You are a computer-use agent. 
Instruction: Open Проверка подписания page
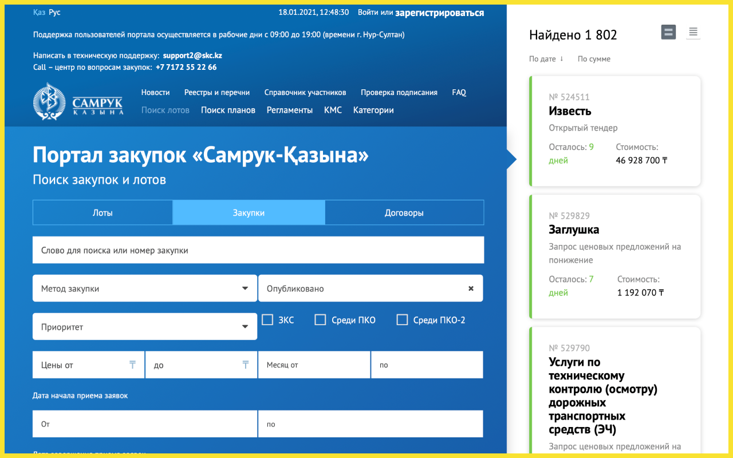point(399,92)
